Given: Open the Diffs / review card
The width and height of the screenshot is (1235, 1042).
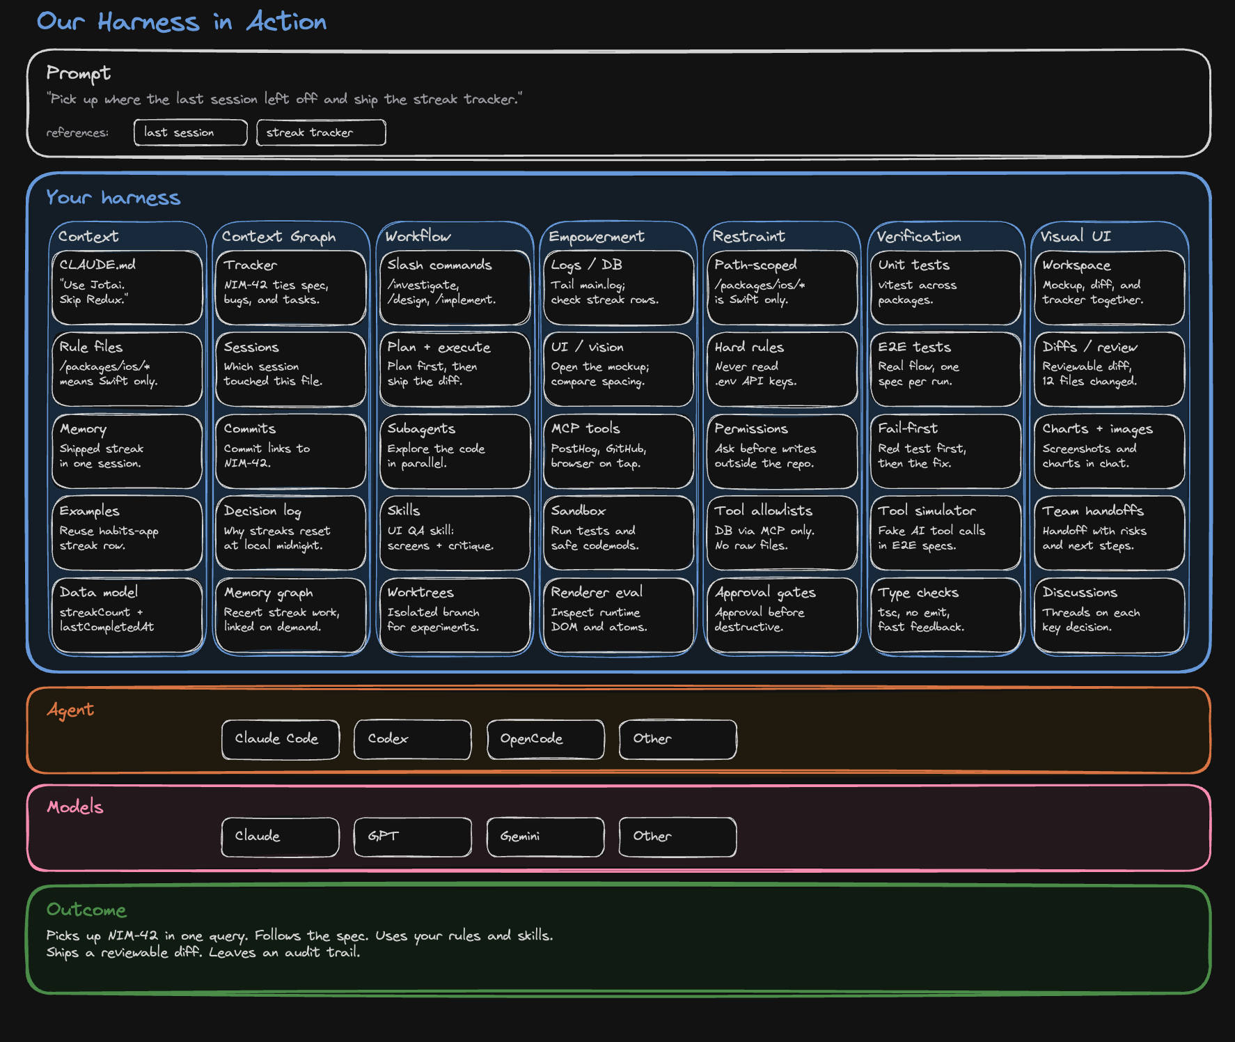Looking at the screenshot, I should (1110, 369).
